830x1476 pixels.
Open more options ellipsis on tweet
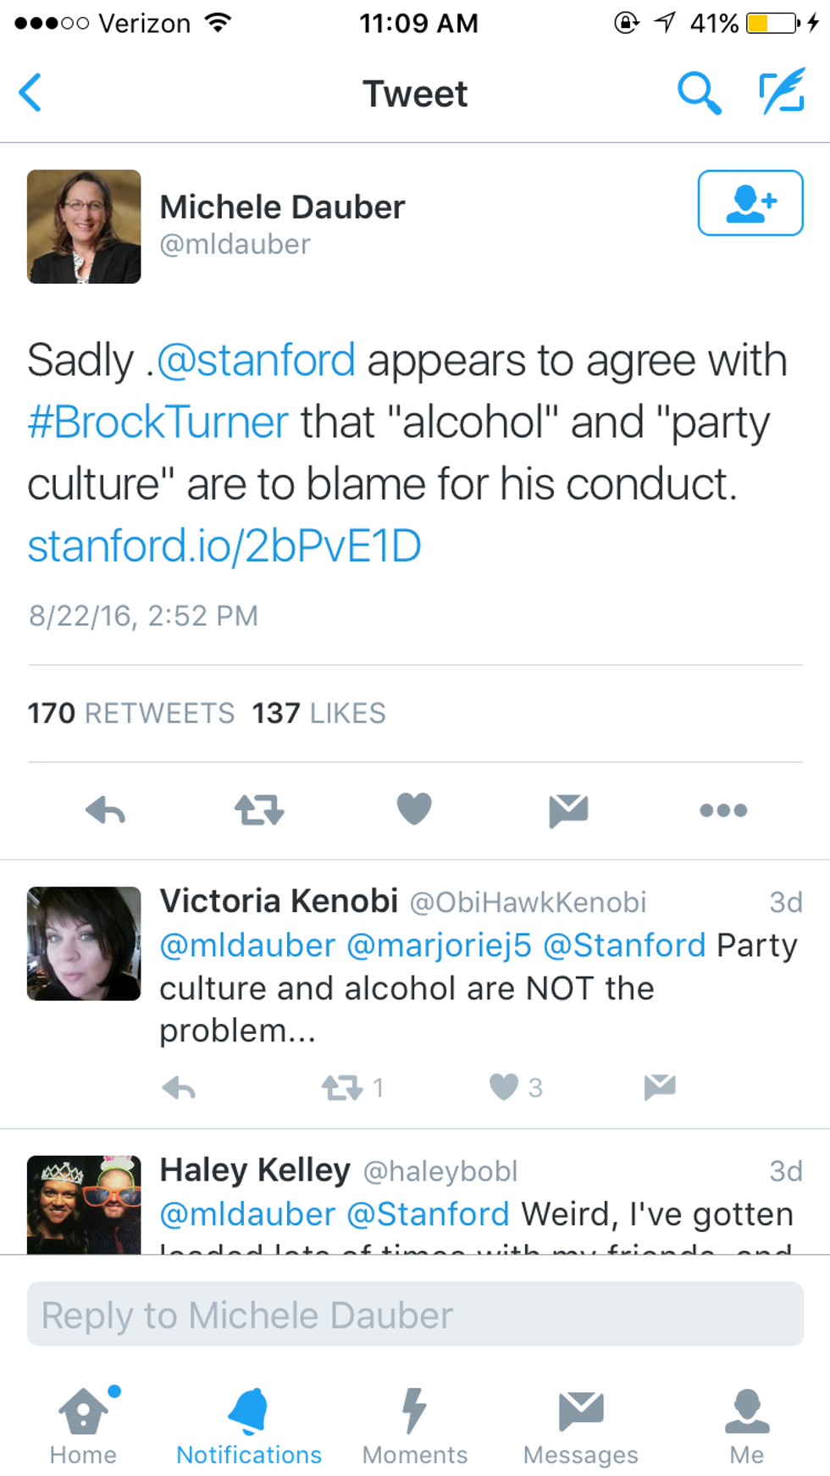(x=723, y=810)
